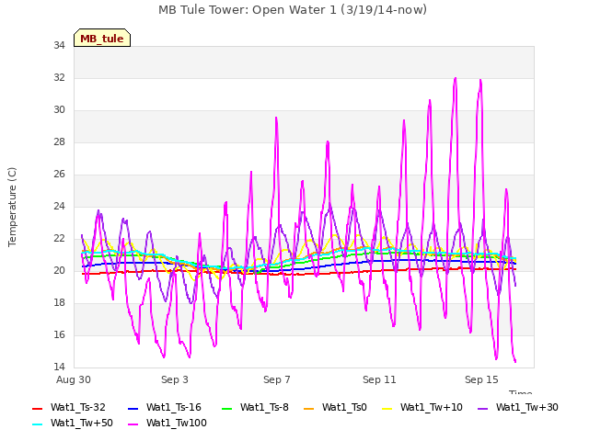Click the 16 y-axis tick label
This screenshot has height=441, width=589.
tap(59, 334)
